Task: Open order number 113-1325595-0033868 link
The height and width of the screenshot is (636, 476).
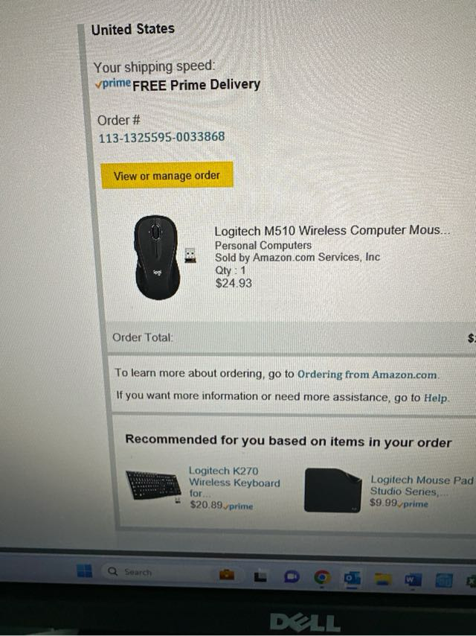Action: pos(161,137)
